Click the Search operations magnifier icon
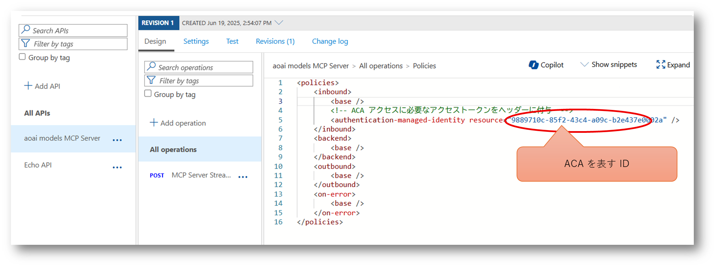 152,66
